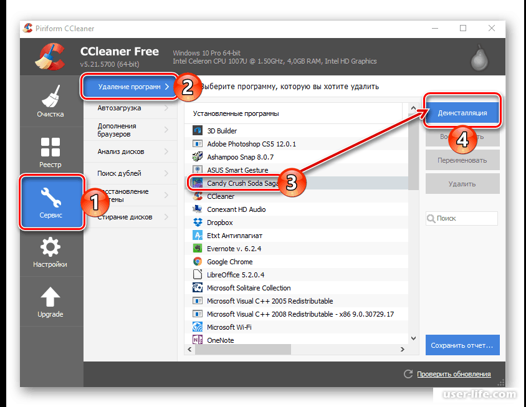Select the Google Chrome icon
526x407 pixels.
tap(198, 261)
